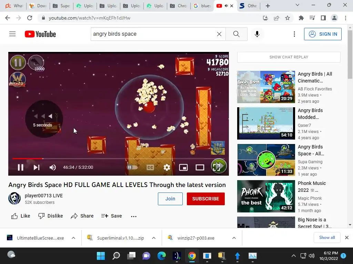Dislike the video
353x264 pixels.
50,216
